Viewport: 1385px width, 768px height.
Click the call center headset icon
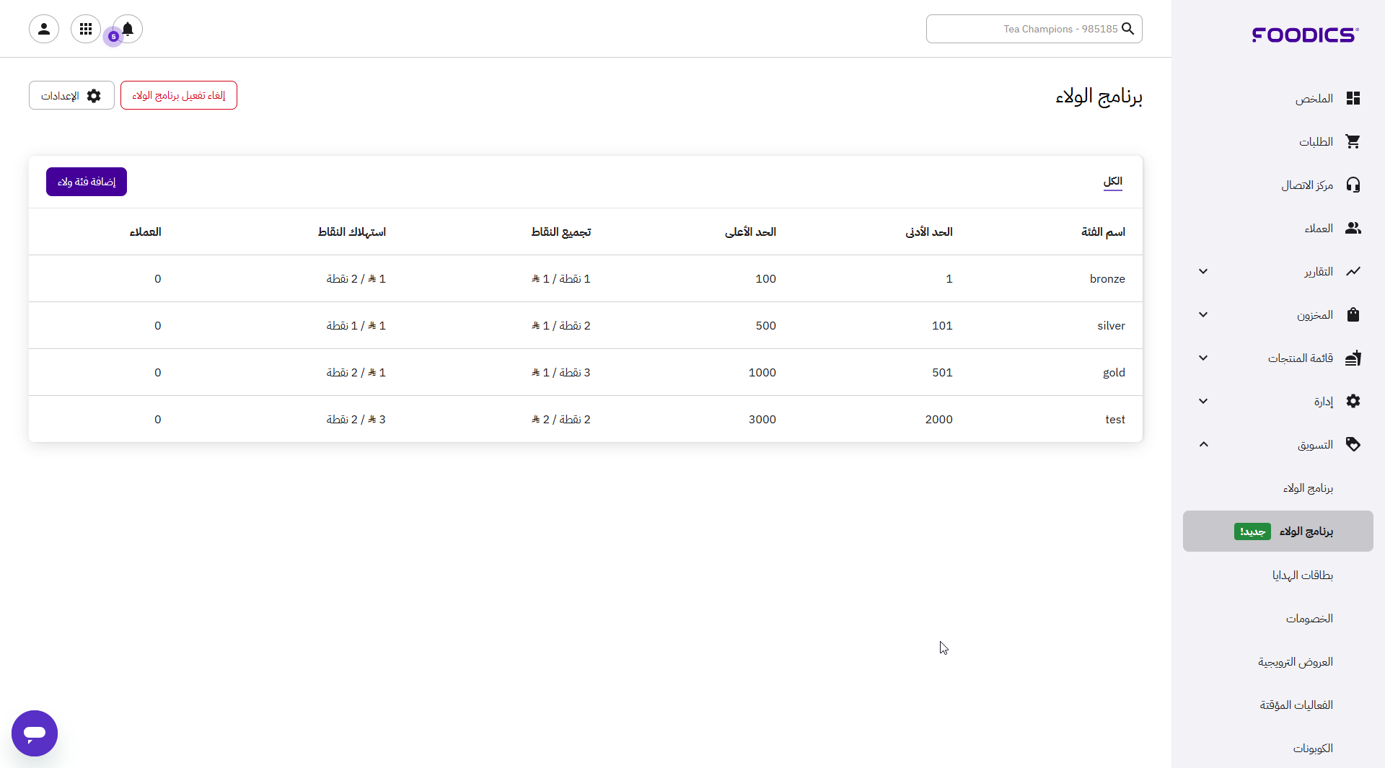pos(1353,185)
